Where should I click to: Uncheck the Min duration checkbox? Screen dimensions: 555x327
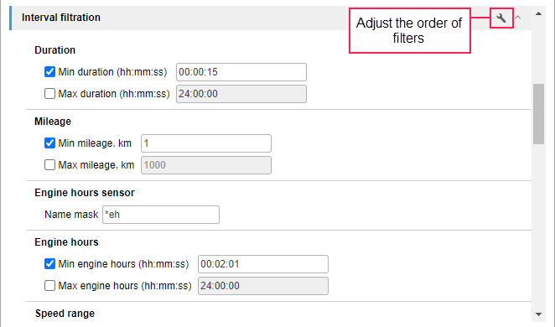(x=50, y=72)
